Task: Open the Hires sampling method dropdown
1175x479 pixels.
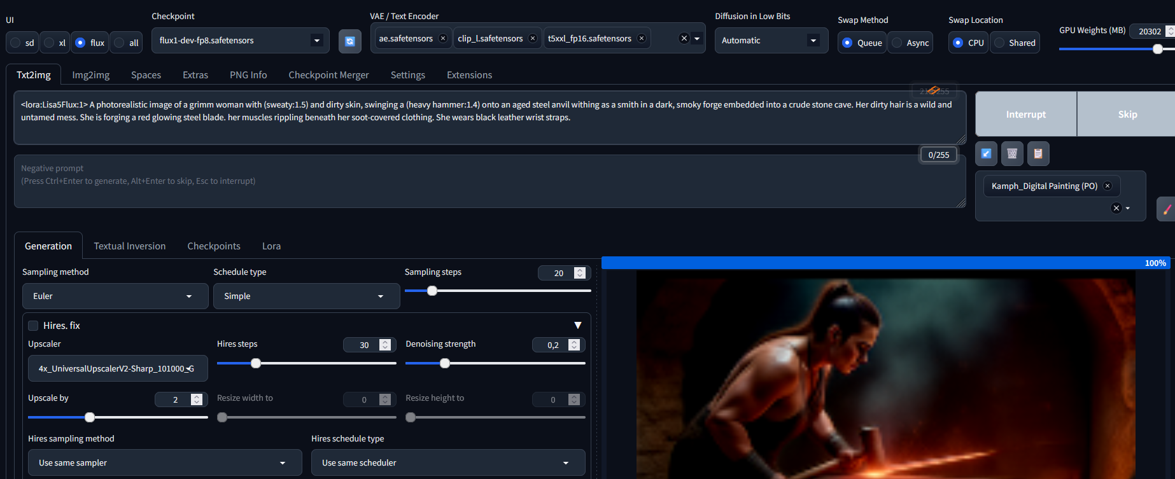Action: [165, 462]
